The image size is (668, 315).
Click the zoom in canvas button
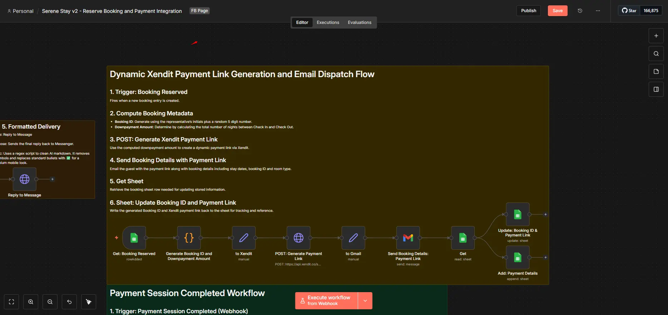[31, 302]
